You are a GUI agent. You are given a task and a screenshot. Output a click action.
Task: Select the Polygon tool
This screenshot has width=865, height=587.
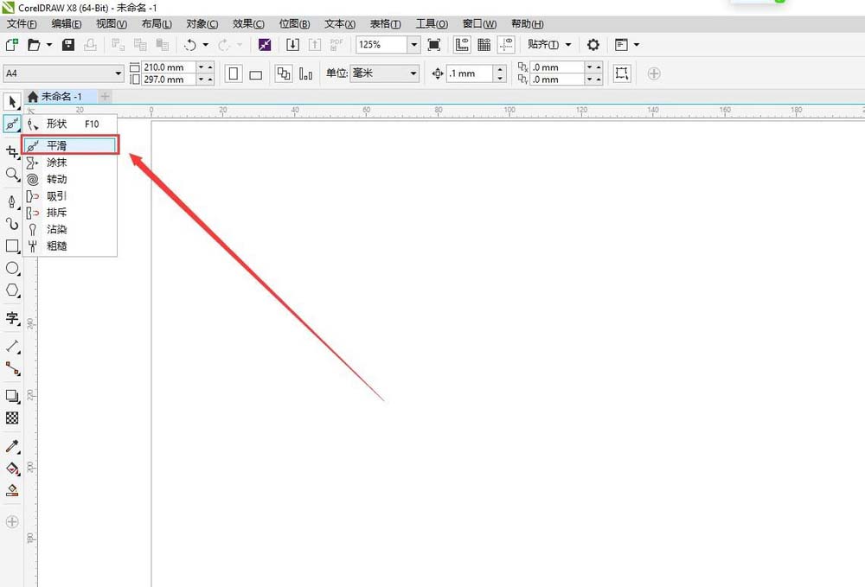pos(12,290)
